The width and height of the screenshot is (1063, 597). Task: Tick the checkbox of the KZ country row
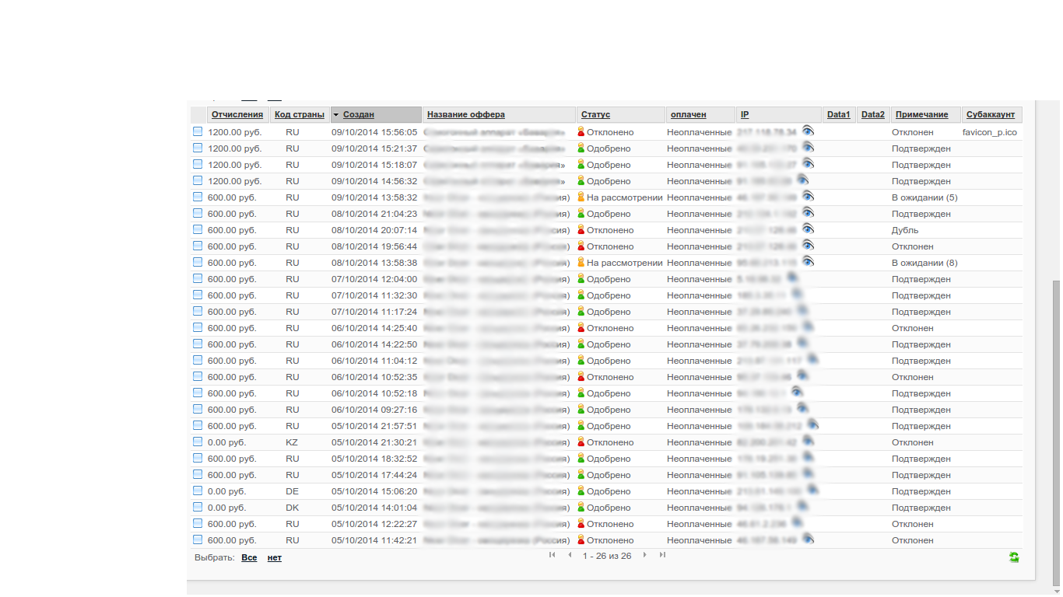pos(198,442)
